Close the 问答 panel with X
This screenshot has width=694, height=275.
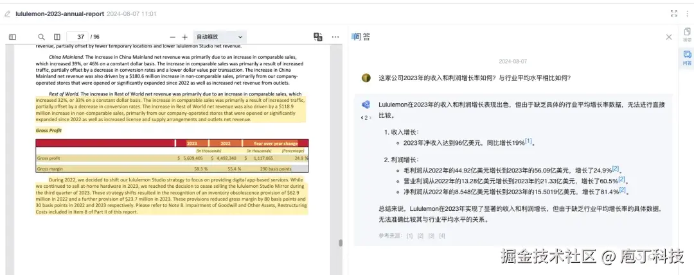click(x=669, y=37)
